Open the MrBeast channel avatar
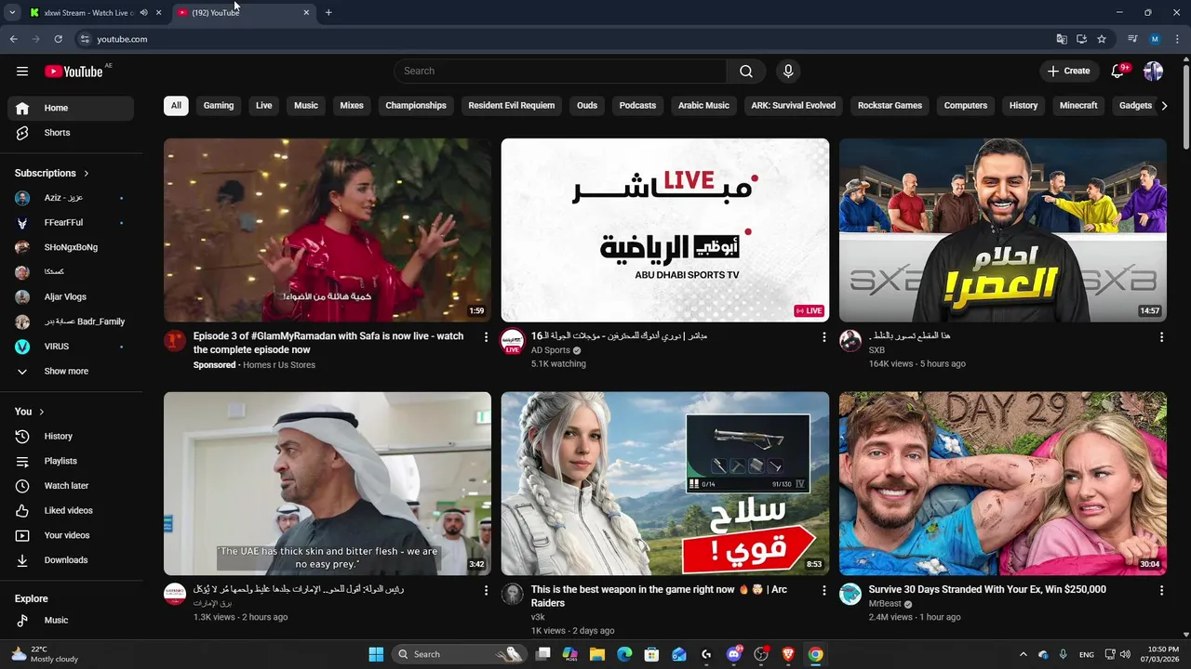Screen dimensions: 1191x669 (x=850, y=595)
